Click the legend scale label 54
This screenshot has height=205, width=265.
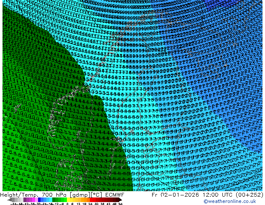120,204
